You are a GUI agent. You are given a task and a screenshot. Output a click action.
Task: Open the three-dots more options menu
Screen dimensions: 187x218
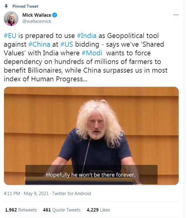[x=176, y=15]
